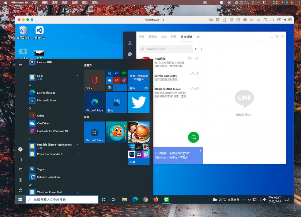The height and width of the screenshot is (217, 301).
Task: Open Pictures from Start menu rail
Action: point(20,170)
